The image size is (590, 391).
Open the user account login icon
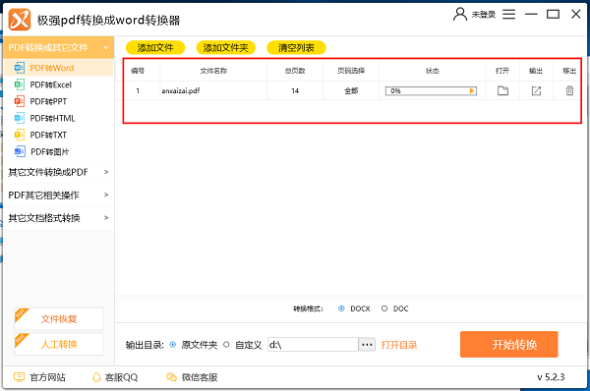point(460,15)
